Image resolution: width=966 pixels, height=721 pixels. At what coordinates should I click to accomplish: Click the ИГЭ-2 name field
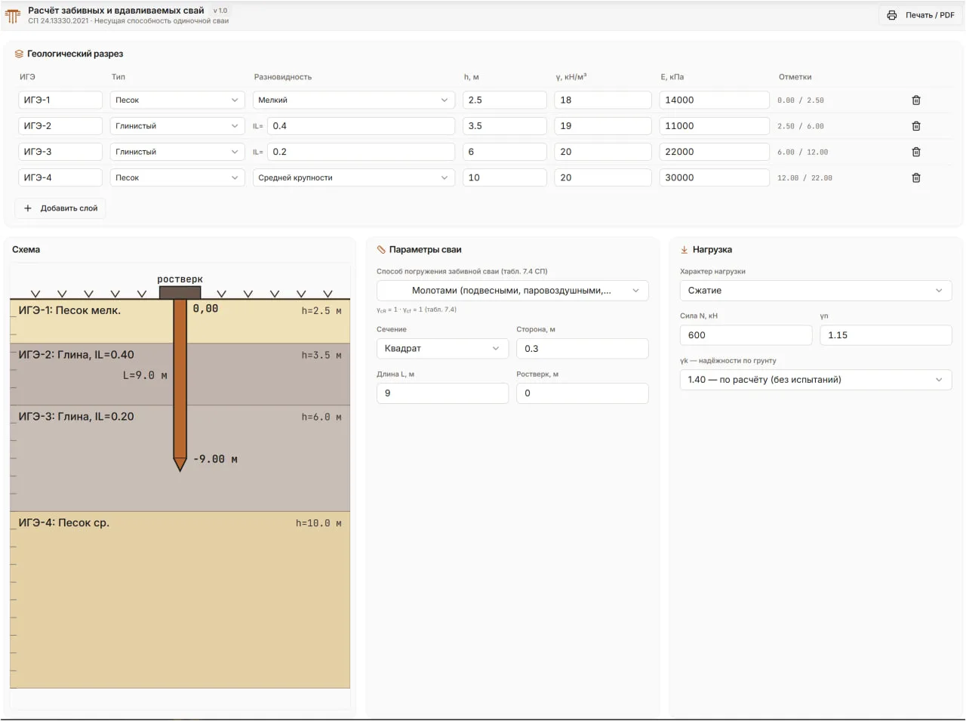(x=60, y=126)
